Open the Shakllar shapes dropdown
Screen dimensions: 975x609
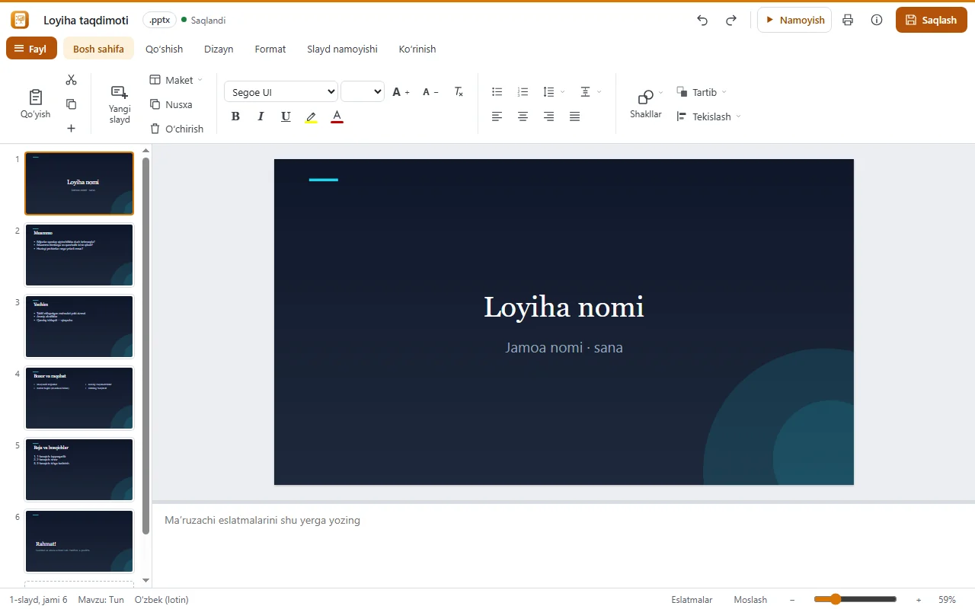[x=646, y=104]
